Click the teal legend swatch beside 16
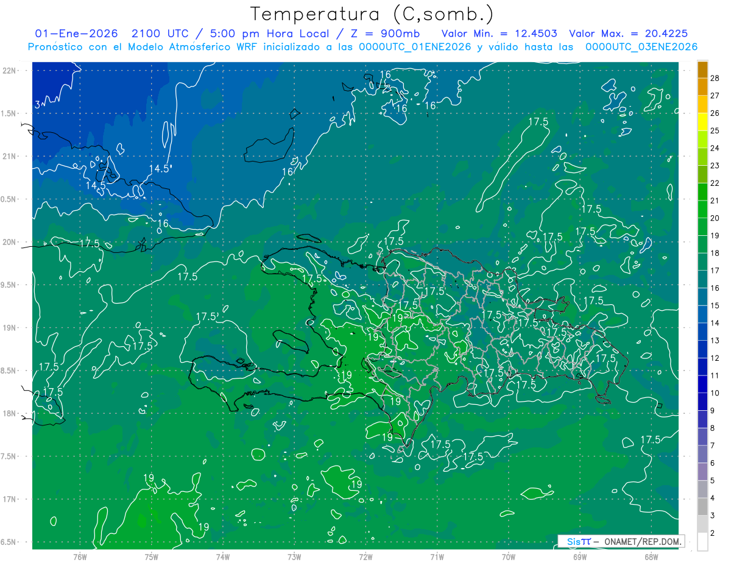 [702, 279]
